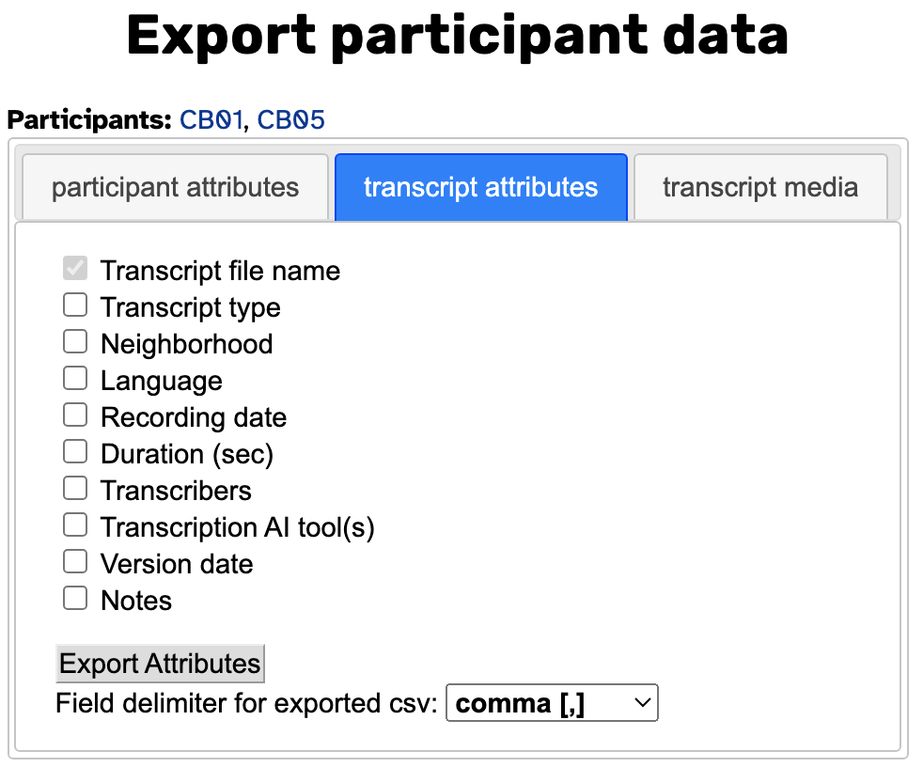Open the field delimiter dropdown
923x767 pixels.
coord(552,703)
